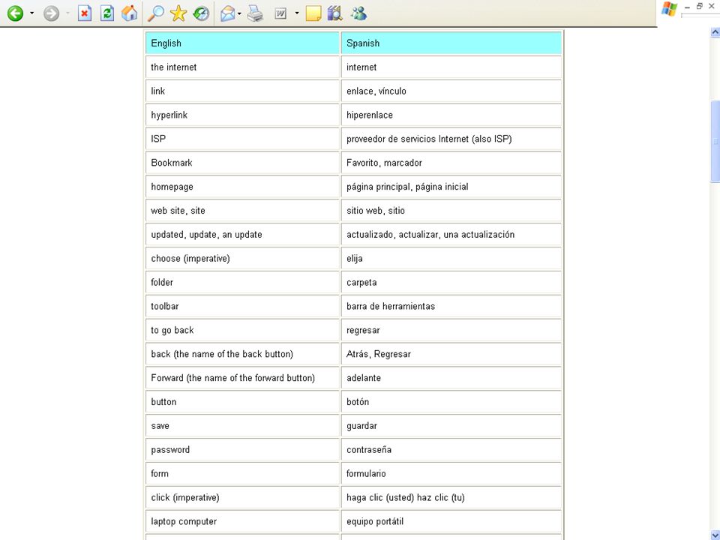Screen dimensions: 720x540
Task: Edit with Word using the W icon
Action: (280, 13)
